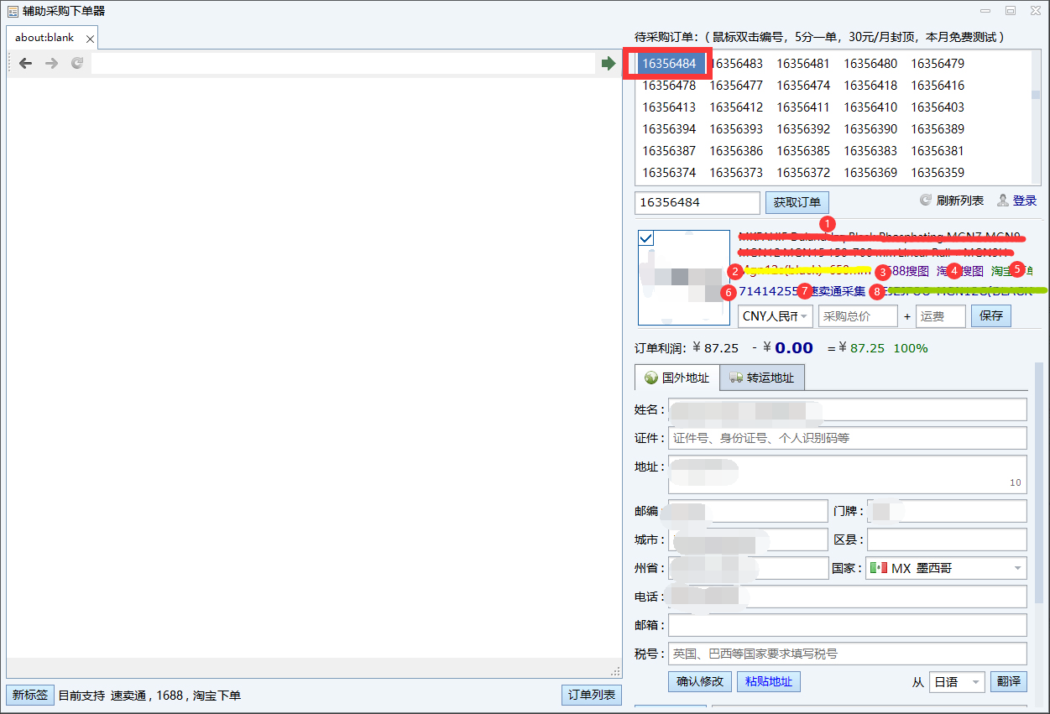Open the CNY人民币 currency dropdown
The width and height of the screenshot is (1050, 714).
(x=776, y=316)
